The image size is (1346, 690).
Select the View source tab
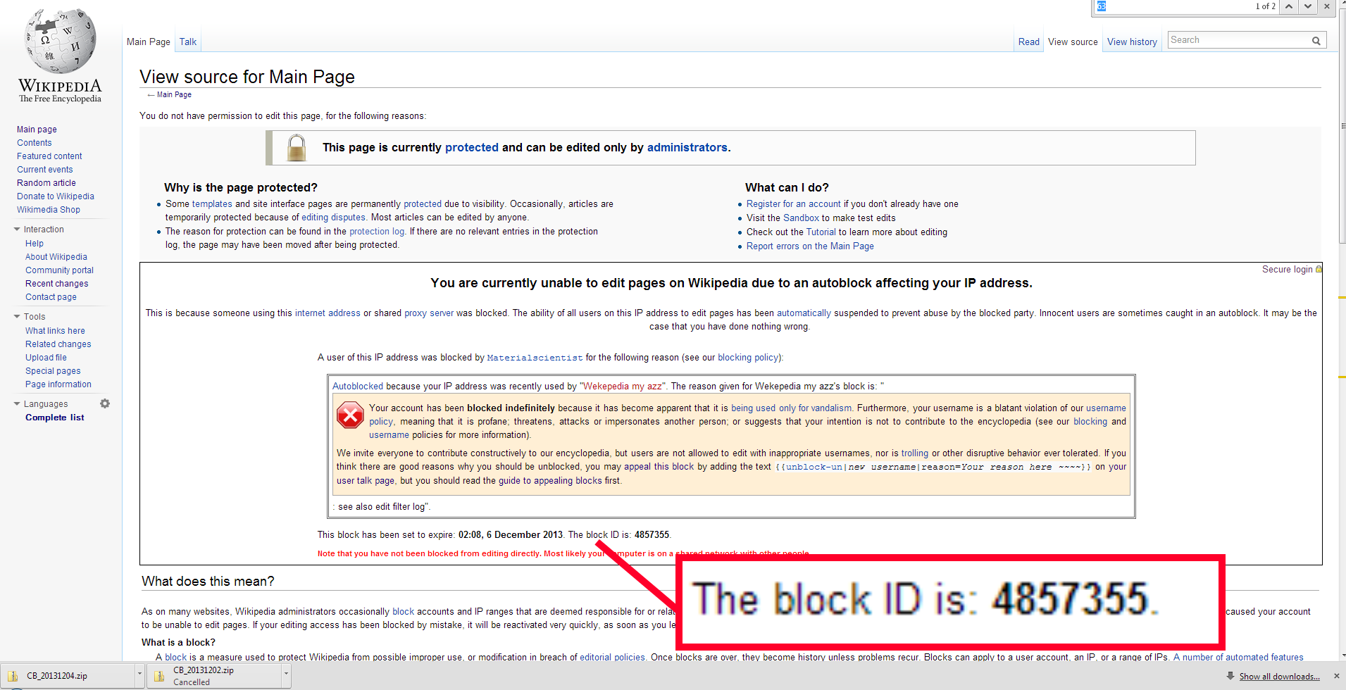coord(1073,42)
